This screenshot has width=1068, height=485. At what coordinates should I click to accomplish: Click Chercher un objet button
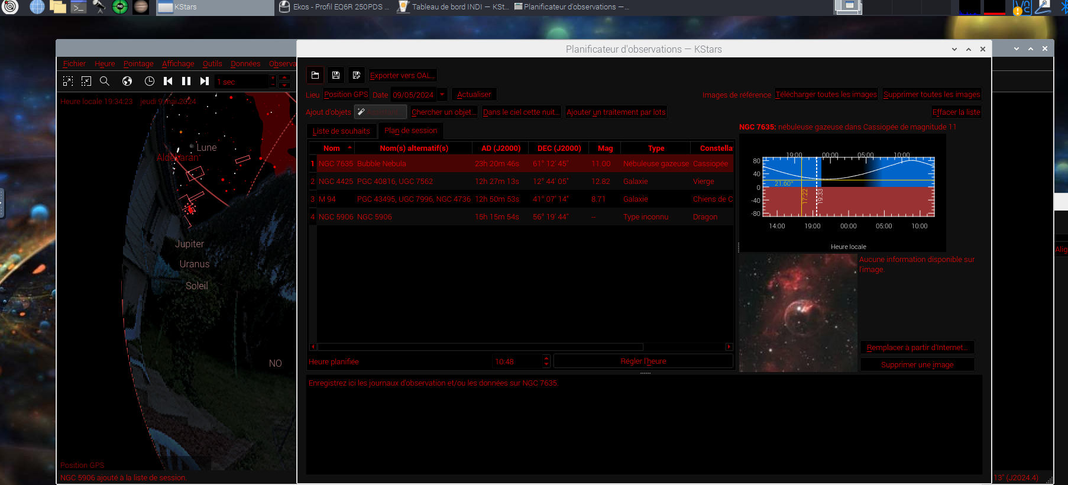(444, 112)
